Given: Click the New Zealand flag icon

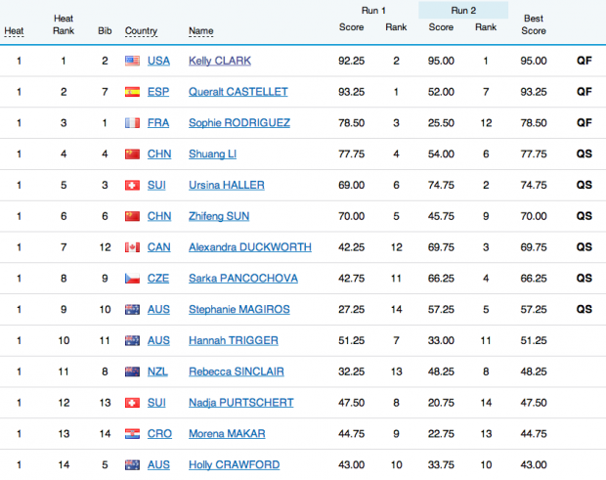Looking at the screenshot, I should [x=133, y=371].
